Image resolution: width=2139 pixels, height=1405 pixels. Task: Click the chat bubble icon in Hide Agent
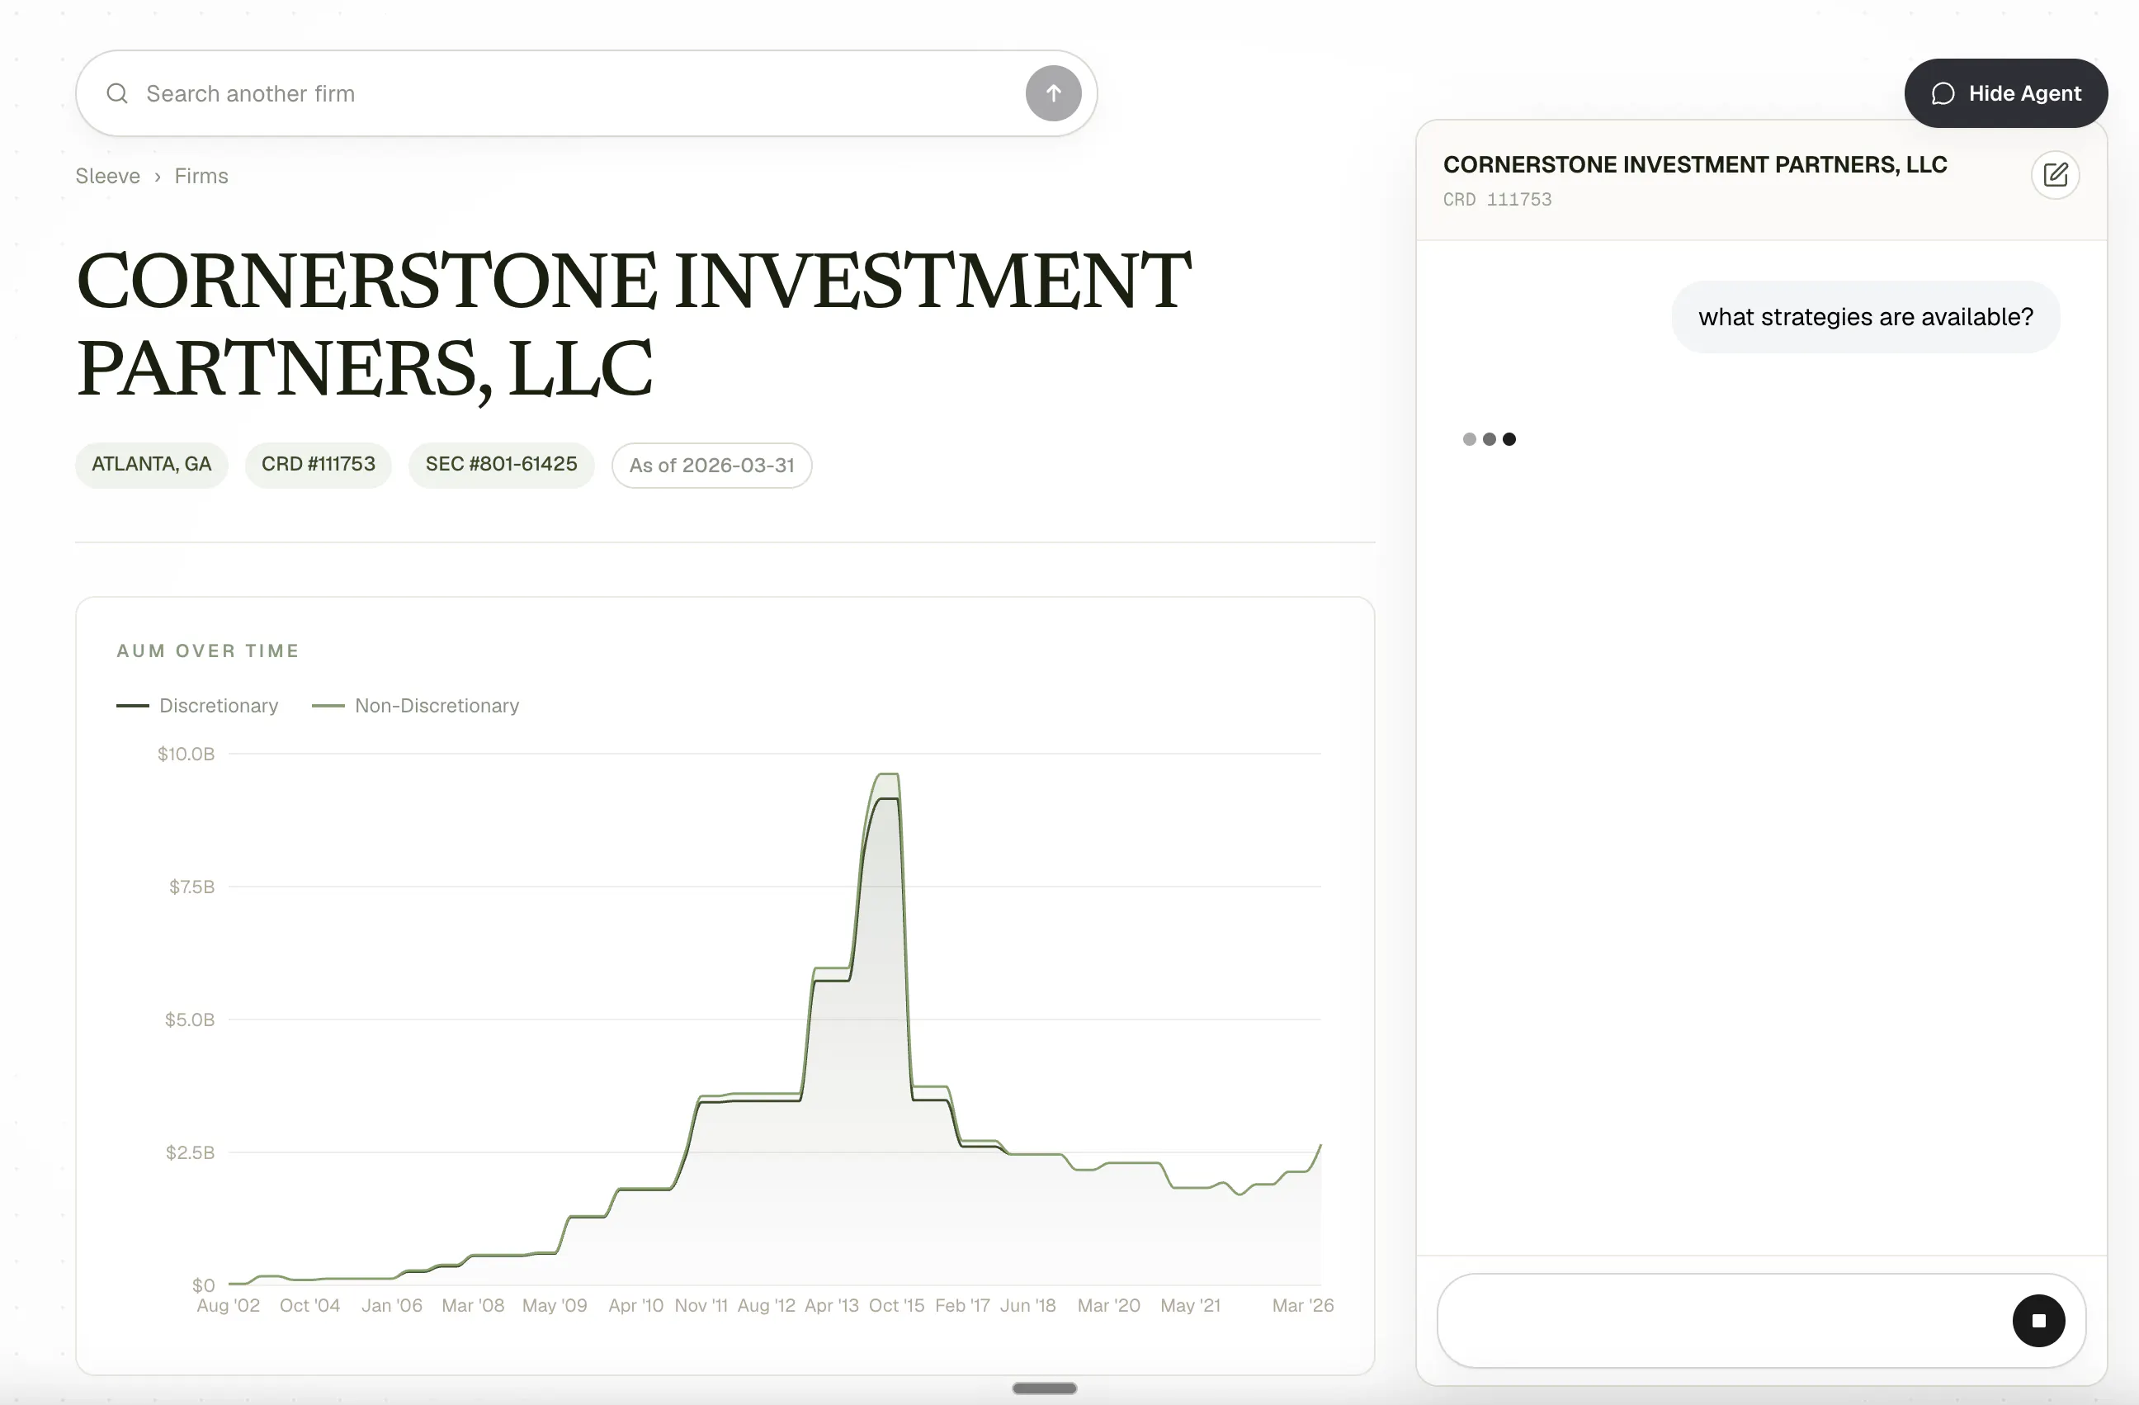1943,93
